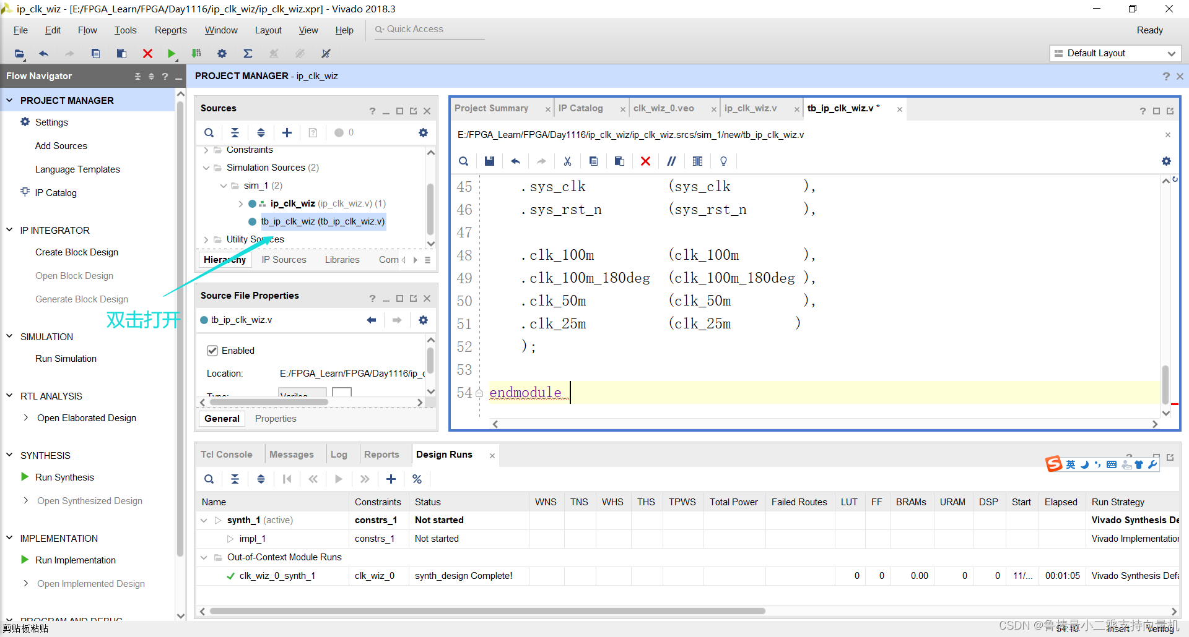Image resolution: width=1189 pixels, height=637 pixels.
Task: Search in the editor with magnifier icon
Action: 463,161
